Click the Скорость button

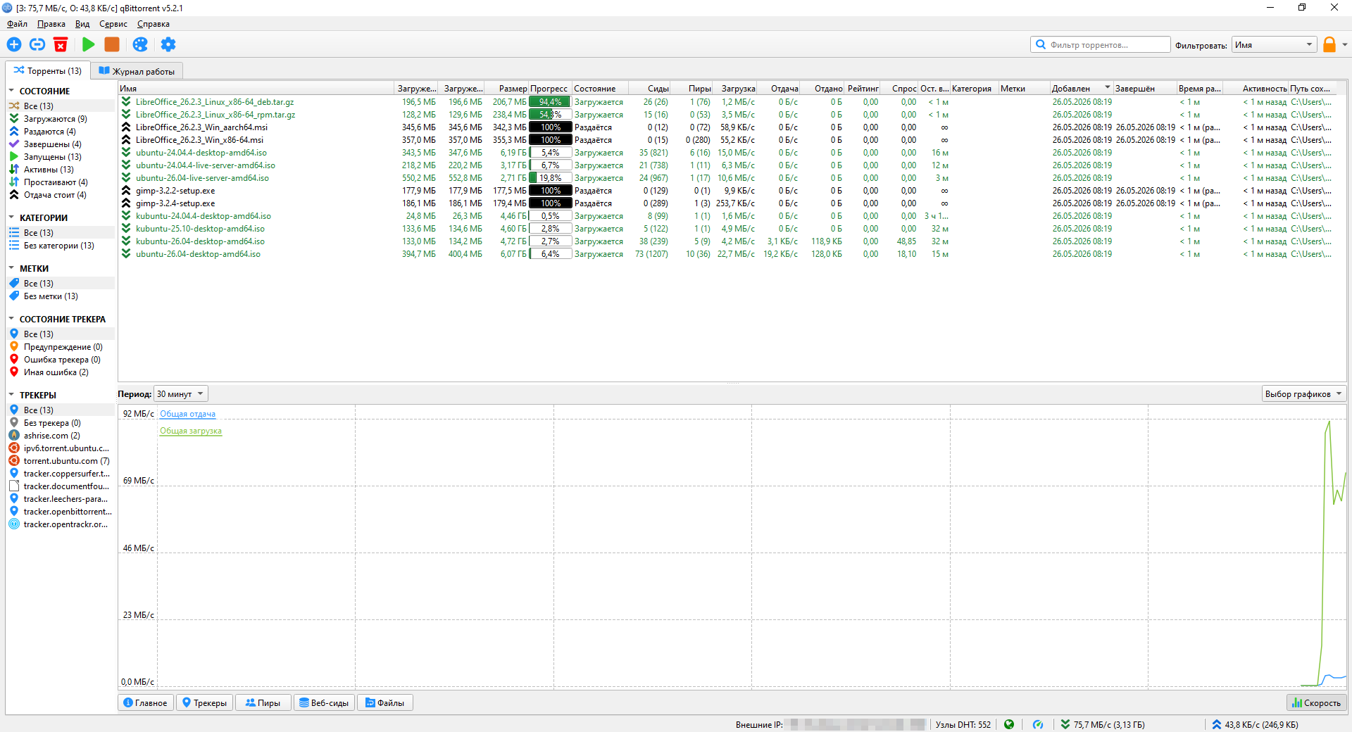pos(1316,702)
